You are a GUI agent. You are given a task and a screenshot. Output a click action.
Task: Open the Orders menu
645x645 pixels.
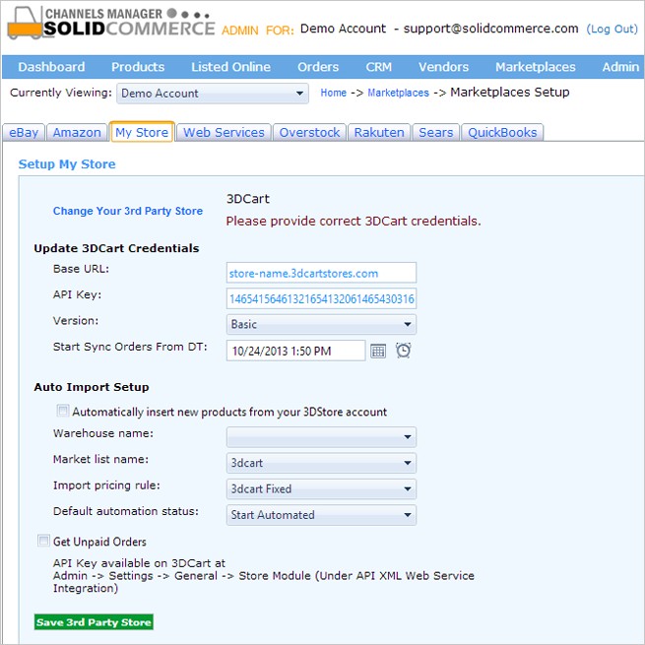(318, 67)
